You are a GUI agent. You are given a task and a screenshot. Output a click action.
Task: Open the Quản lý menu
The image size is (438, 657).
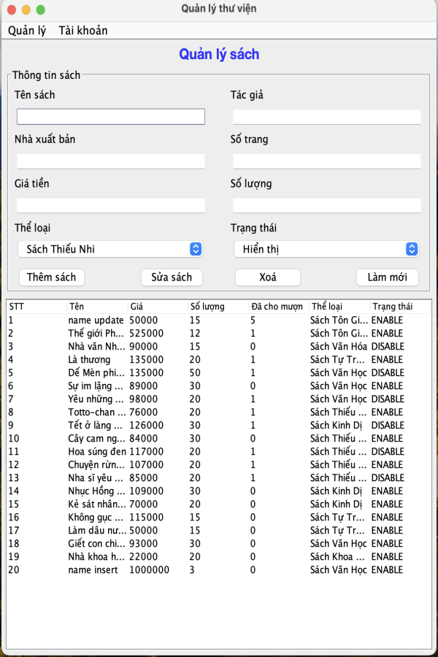pyautogui.click(x=27, y=31)
